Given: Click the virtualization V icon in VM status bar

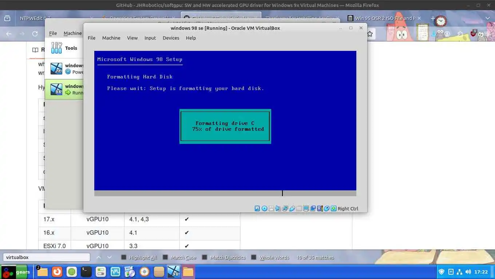Looking at the screenshot, I should (320, 209).
